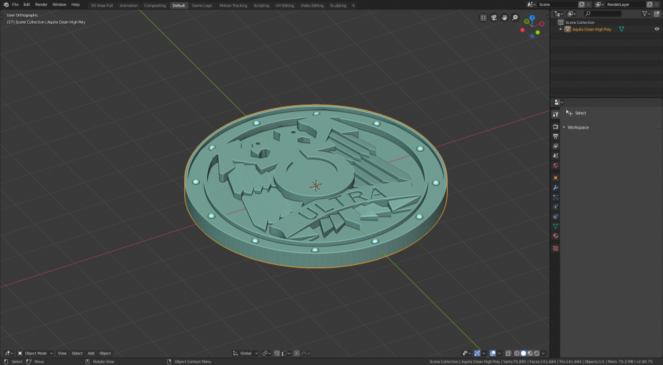
Task: Click the camera view icon in viewport
Action: point(494,17)
